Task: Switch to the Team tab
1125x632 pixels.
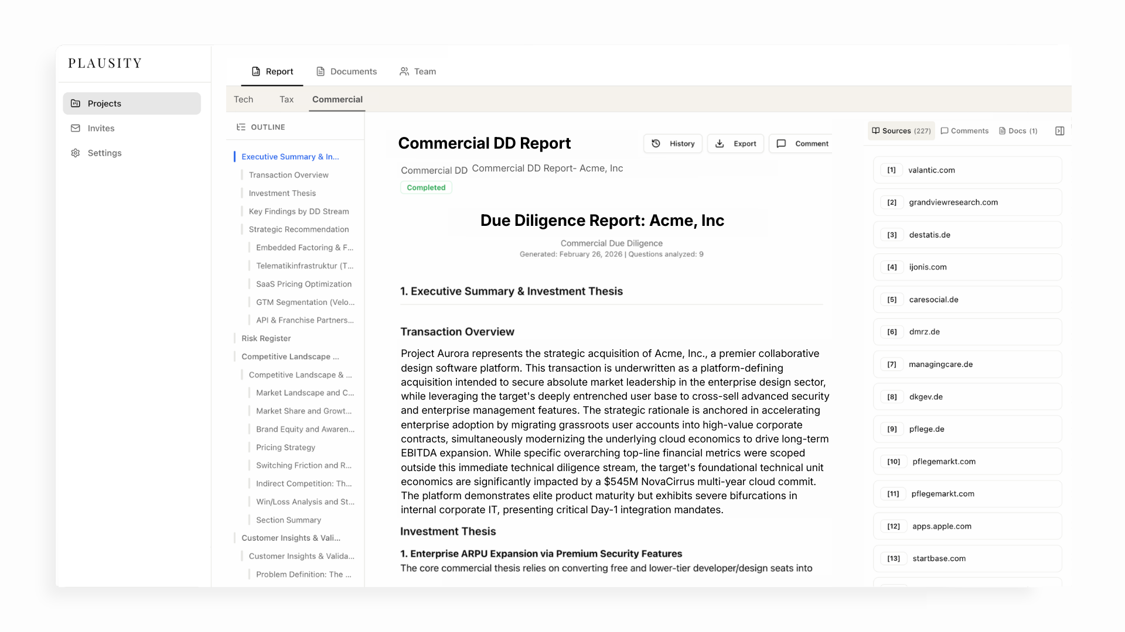Action: click(418, 71)
